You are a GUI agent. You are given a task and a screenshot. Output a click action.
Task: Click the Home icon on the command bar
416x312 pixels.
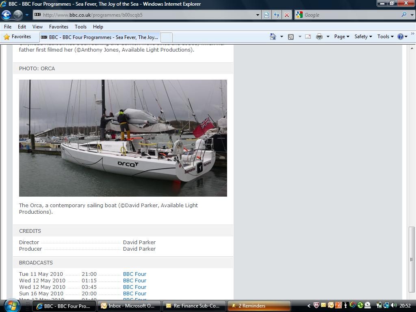tap(273, 37)
